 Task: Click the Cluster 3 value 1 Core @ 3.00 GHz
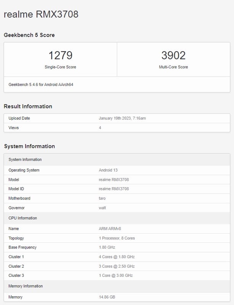coord(116,275)
